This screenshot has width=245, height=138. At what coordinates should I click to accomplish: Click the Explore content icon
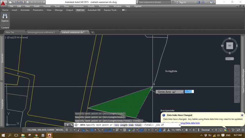5,17
